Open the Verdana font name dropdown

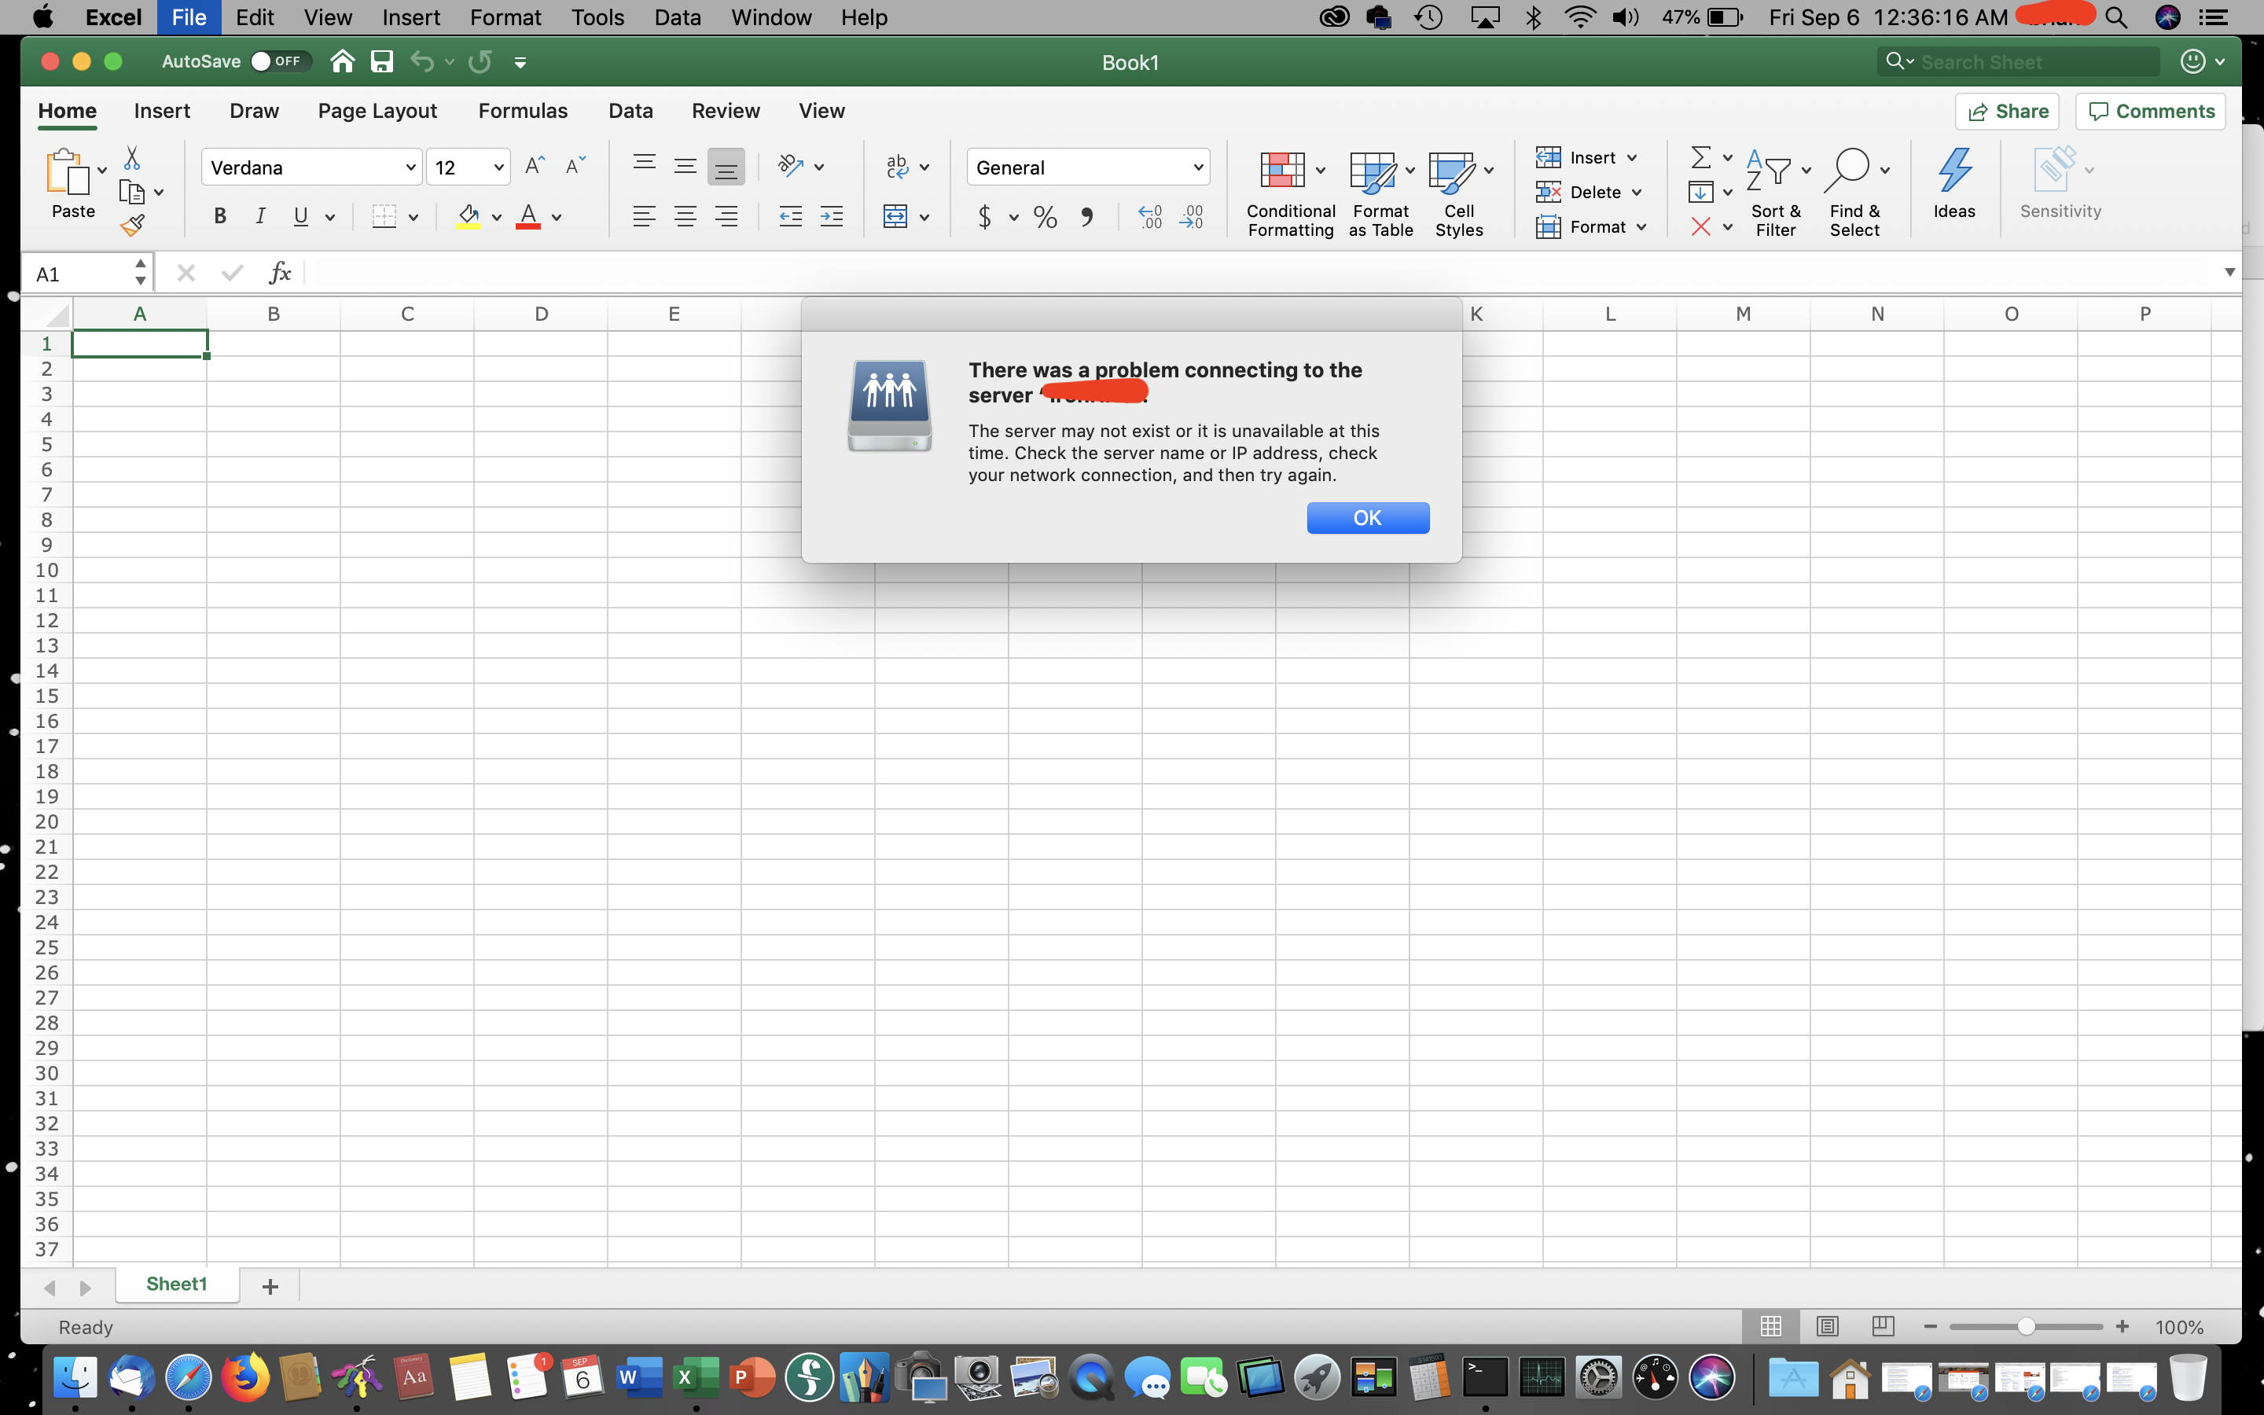(410, 167)
